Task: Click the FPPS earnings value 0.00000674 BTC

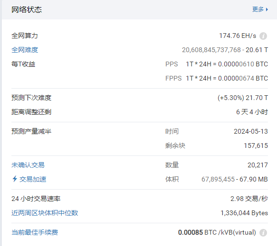Action: coord(243,78)
